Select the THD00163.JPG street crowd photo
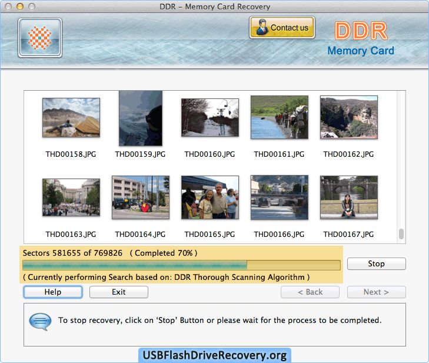The height and width of the screenshot is (363, 429). click(x=71, y=197)
